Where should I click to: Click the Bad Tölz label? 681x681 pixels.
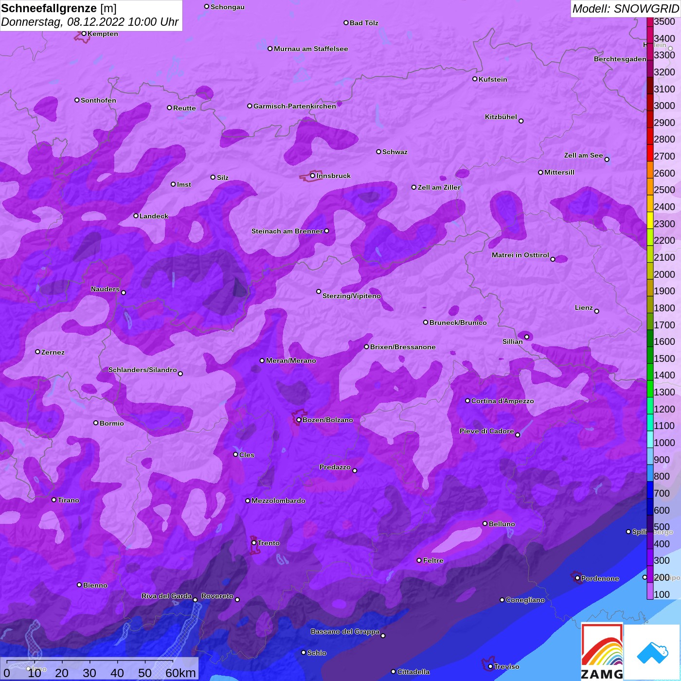pyautogui.click(x=364, y=23)
